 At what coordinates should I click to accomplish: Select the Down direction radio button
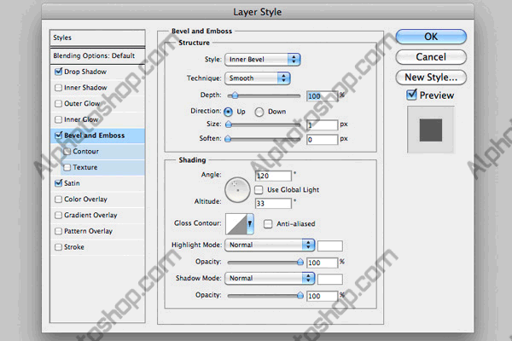pos(259,112)
